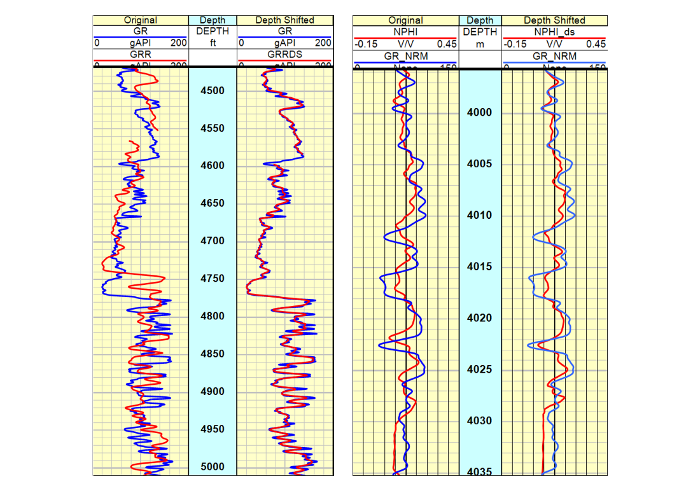Screen dimensions: 700x491
Task: Select the GR curve label in the left Original track
Action: coord(140,31)
